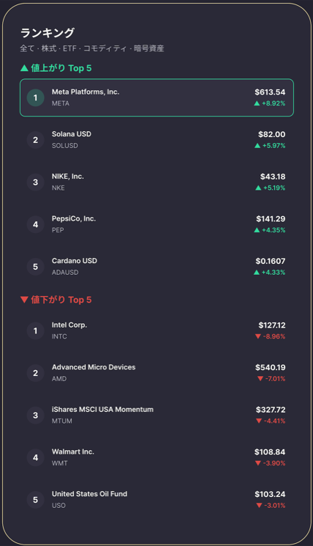Switch to the ETF filter
Screen dimensions: 313x546
click(70, 48)
